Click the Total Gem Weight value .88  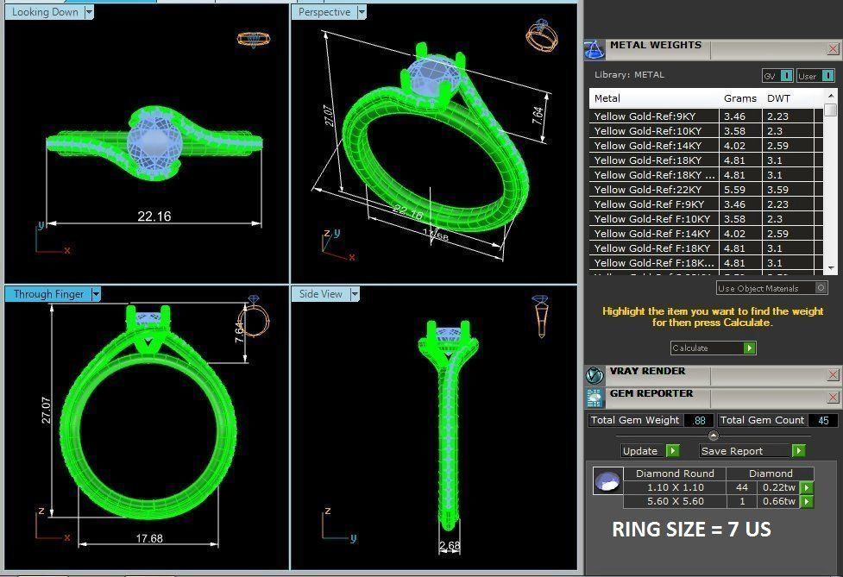pos(699,420)
